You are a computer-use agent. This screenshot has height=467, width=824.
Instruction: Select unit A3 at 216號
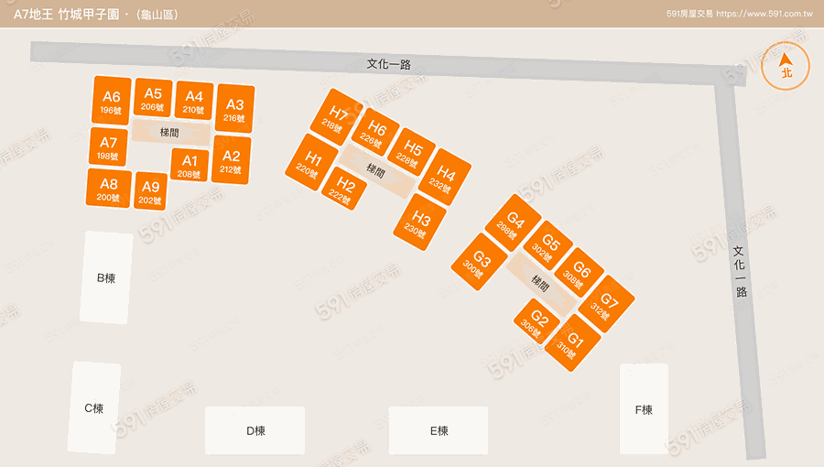click(x=234, y=109)
